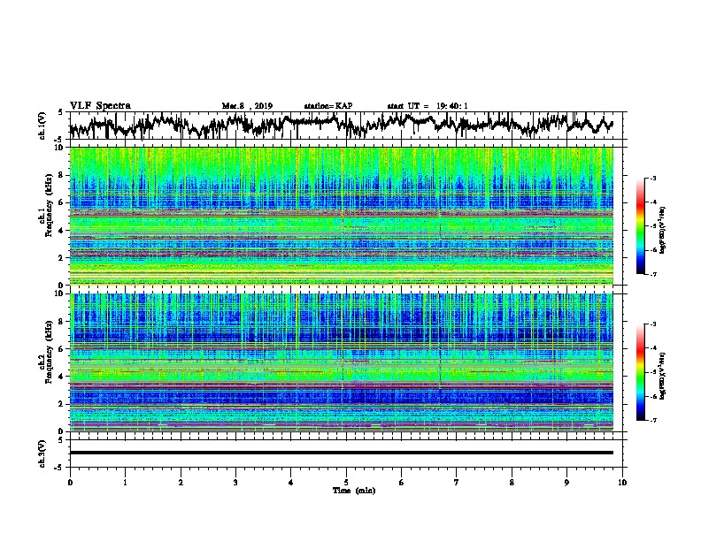Click the 'ch.3(V)' axis label
This screenshot has width=701, height=541.
point(42,453)
